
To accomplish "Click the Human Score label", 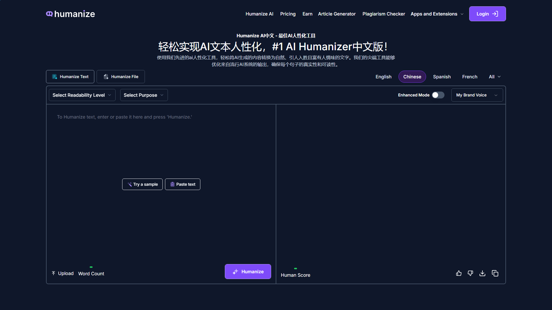I will coord(296,275).
